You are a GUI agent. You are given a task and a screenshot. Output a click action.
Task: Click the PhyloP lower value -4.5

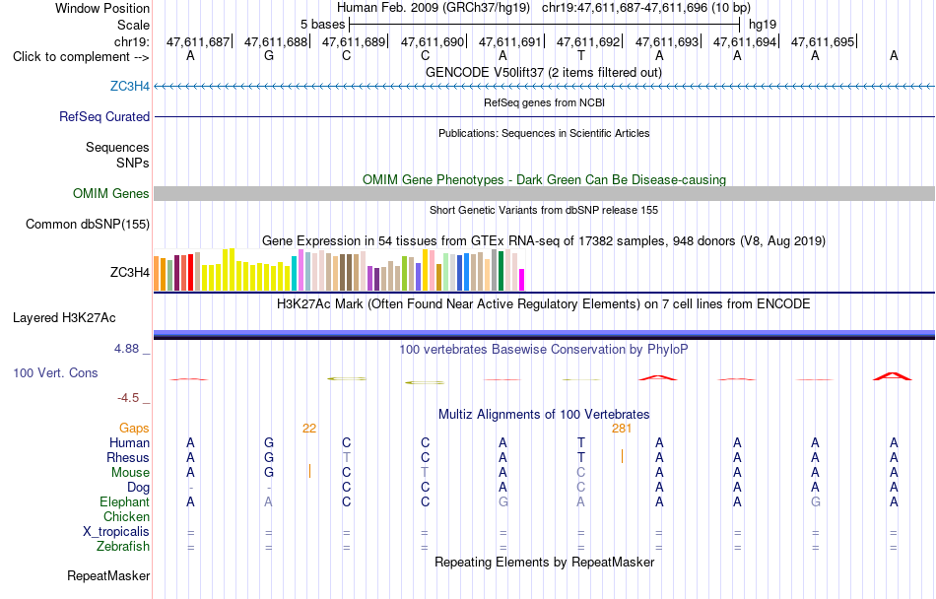pyautogui.click(x=128, y=398)
